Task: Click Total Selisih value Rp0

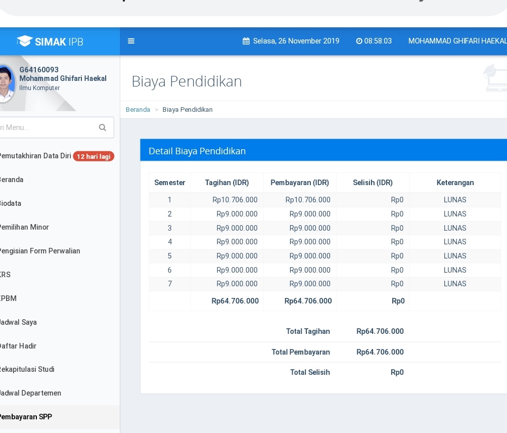Action: (x=397, y=372)
